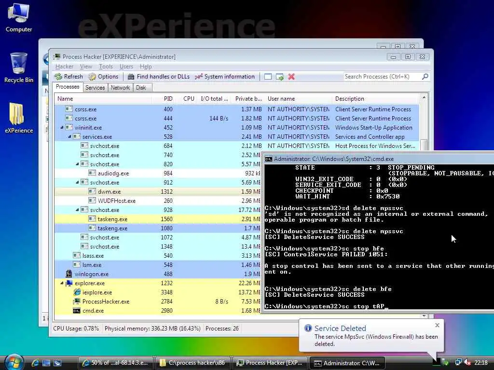
Task: Open the eXPerience folder desktop icon
Action: click(x=19, y=118)
